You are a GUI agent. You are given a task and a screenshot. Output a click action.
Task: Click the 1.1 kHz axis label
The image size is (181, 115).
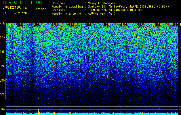point(2,37)
